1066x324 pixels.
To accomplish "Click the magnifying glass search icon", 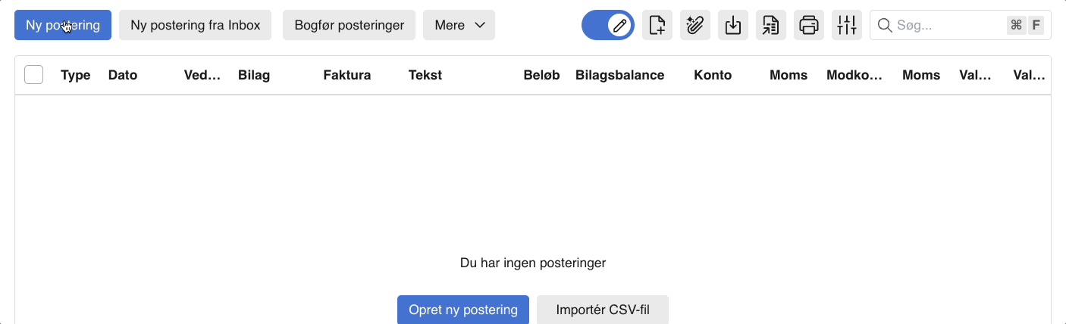I will click(885, 25).
